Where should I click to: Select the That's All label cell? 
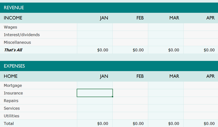(13, 50)
